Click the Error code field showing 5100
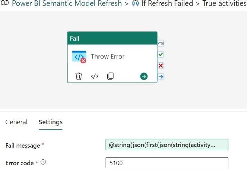 pyautogui.click(x=167, y=163)
